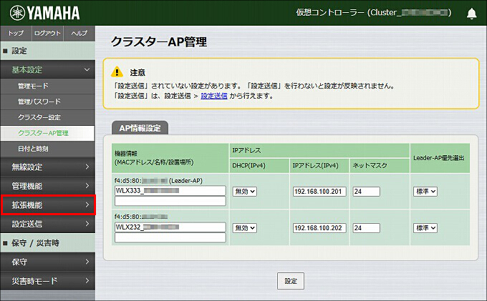The image size is (487, 301).
Task: Expand the 災害時モード menu
Action: click(48, 281)
